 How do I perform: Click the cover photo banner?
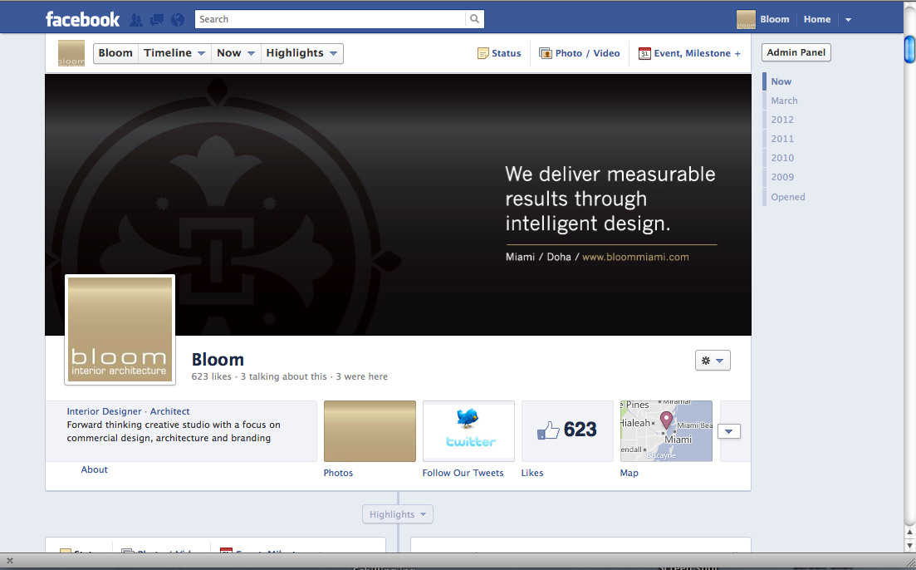(398, 204)
